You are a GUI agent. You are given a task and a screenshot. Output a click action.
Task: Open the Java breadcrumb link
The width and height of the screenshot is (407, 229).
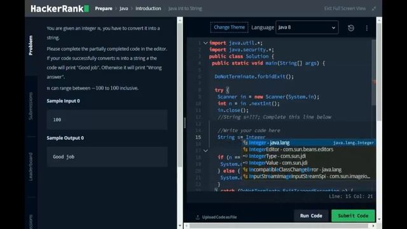124,8
